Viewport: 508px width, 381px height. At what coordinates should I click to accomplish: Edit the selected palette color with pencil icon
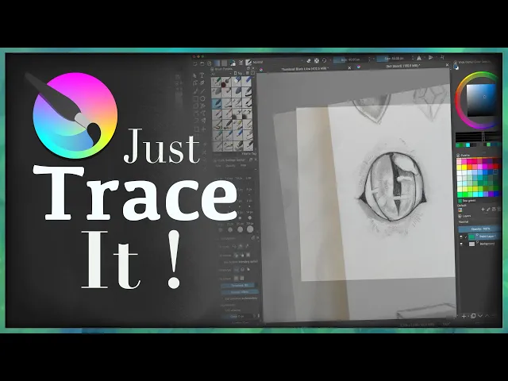tap(488, 210)
